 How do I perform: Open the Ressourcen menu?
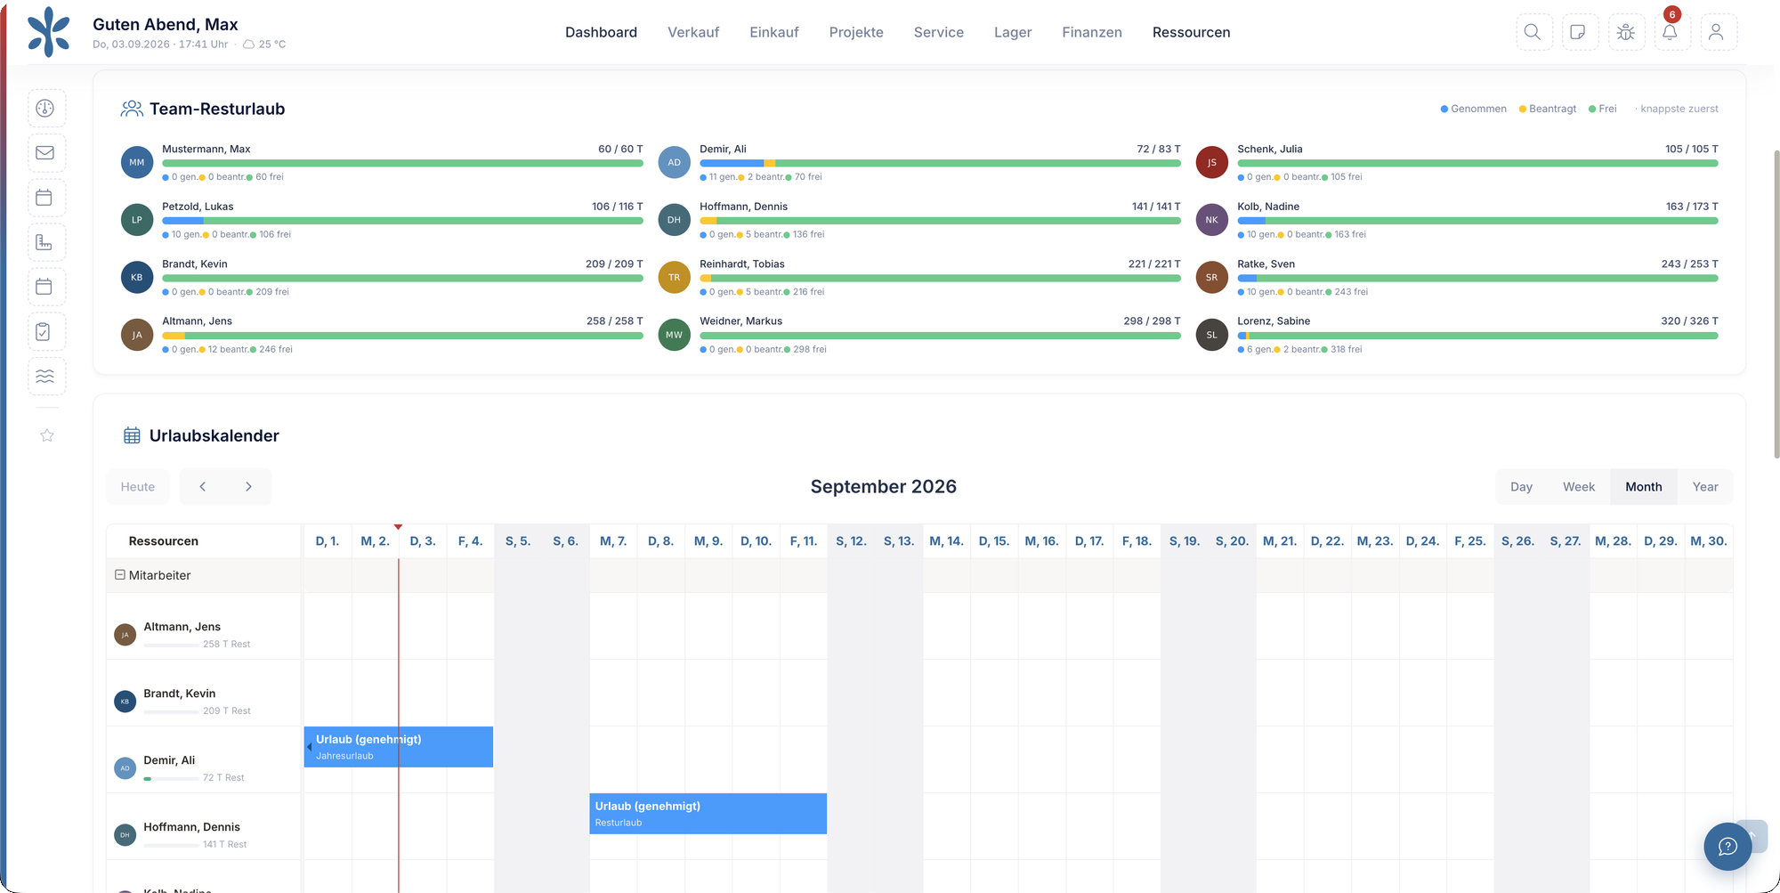[1191, 32]
